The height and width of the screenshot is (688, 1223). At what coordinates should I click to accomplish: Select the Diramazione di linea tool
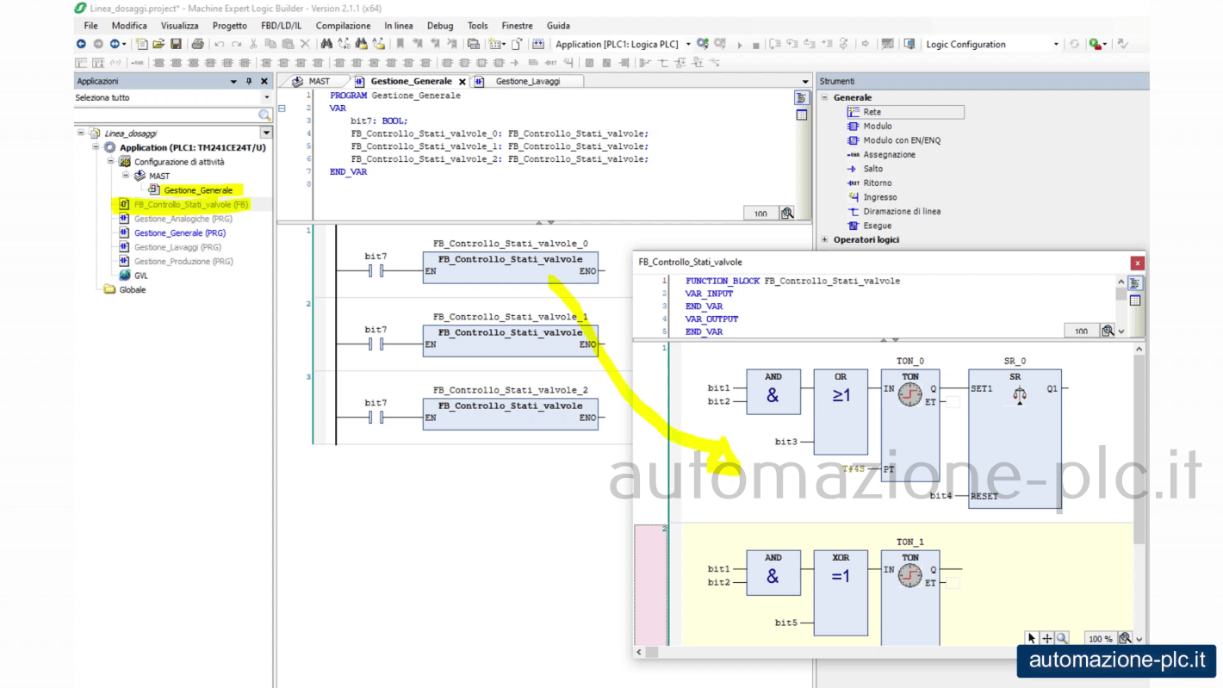click(x=894, y=212)
